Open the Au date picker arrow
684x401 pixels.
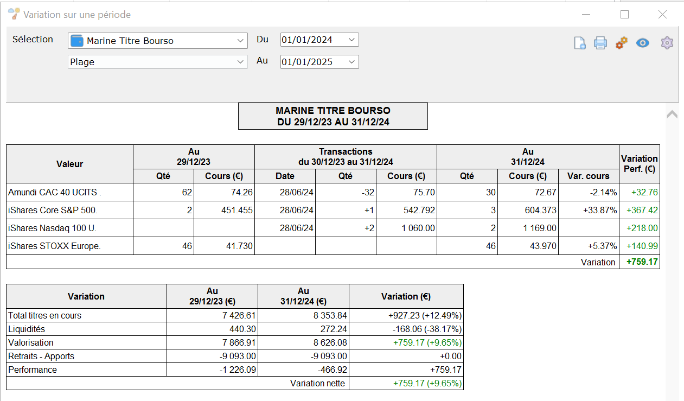(x=351, y=62)
